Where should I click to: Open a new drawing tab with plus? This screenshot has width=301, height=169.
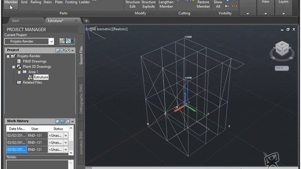(87, 21)
